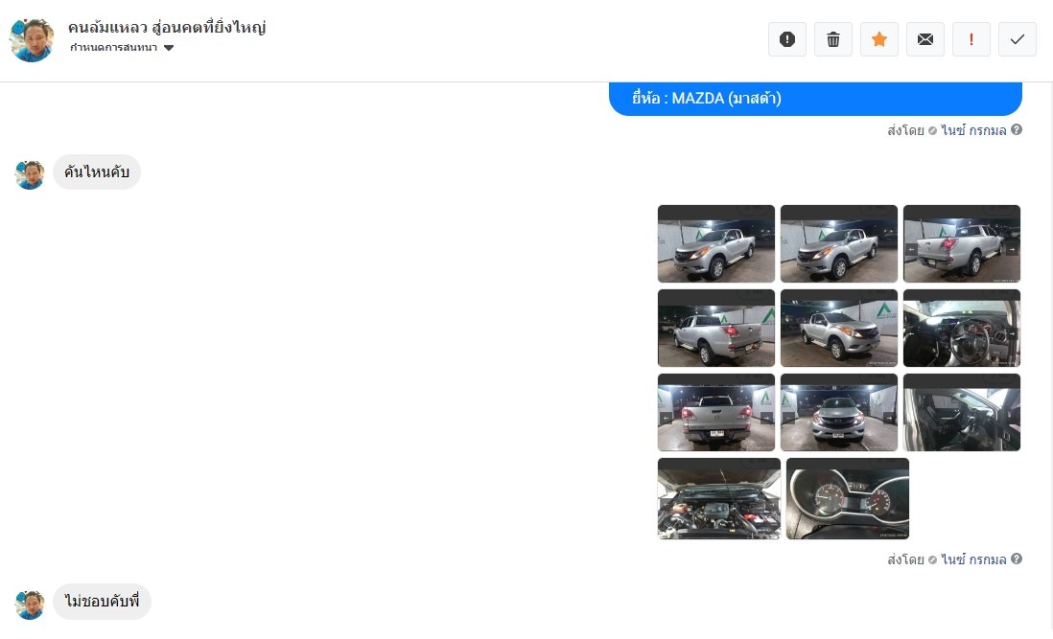Open second photo in top row

[x=839, y=243]
